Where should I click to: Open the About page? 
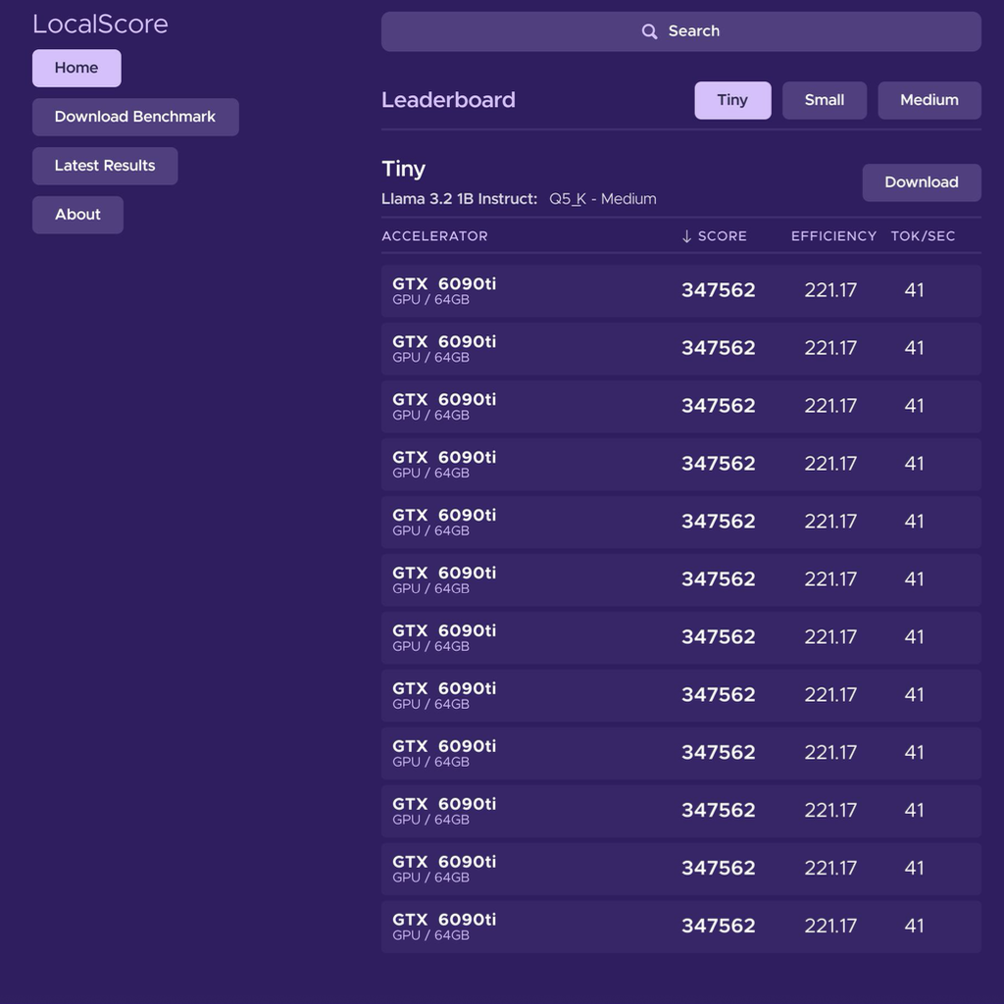click(x=77, y=215)
